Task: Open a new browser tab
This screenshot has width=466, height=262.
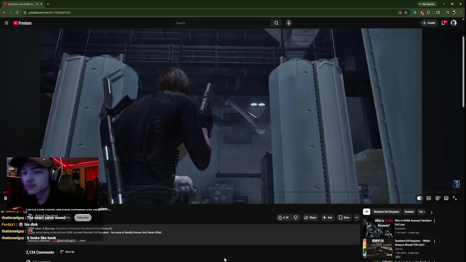Action: click(48, 4)
